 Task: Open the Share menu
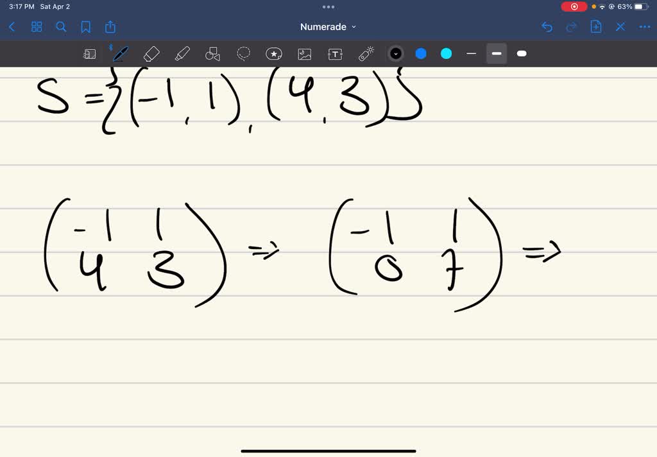point(109,26)
